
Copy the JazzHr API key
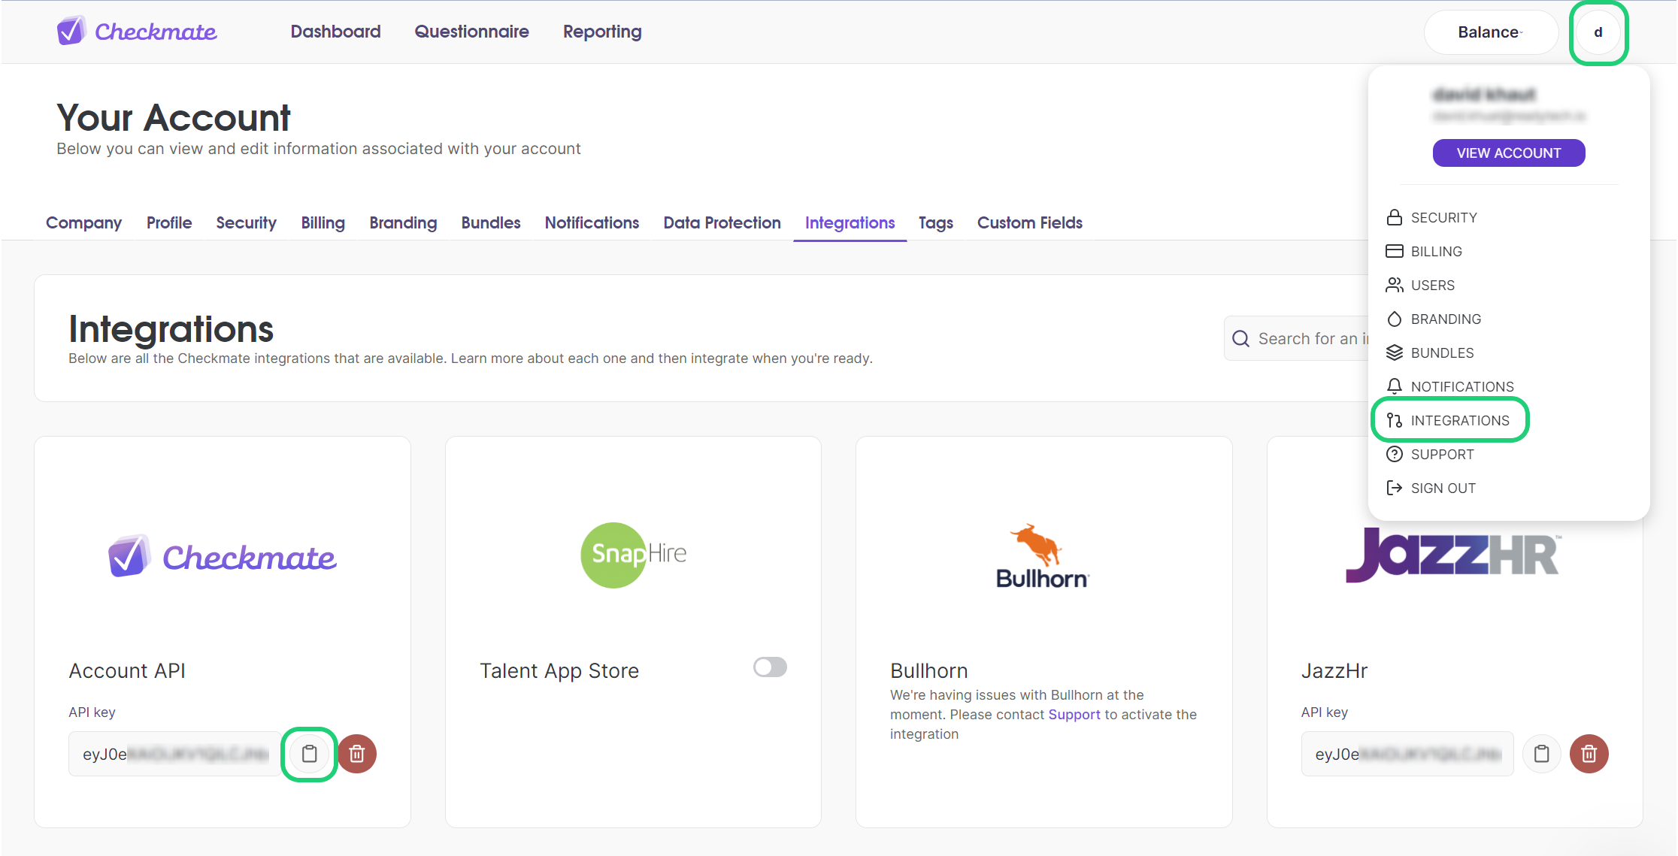pos(1541,754)
